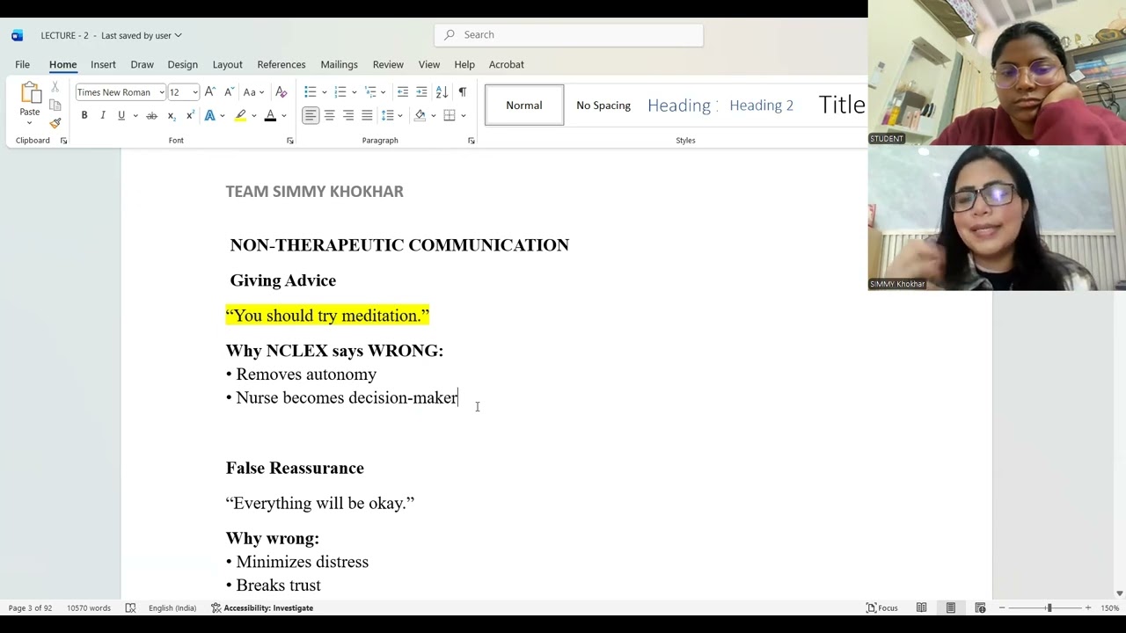Switch to the References tab
The image size is (1126, 633).
pos(281,64)
